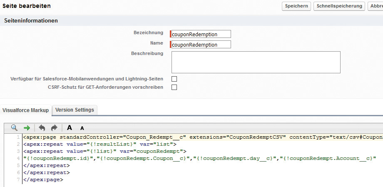Screen dimensions: 383x187
Task: Decrease the editor font size
Action: (x=82, y=128)
